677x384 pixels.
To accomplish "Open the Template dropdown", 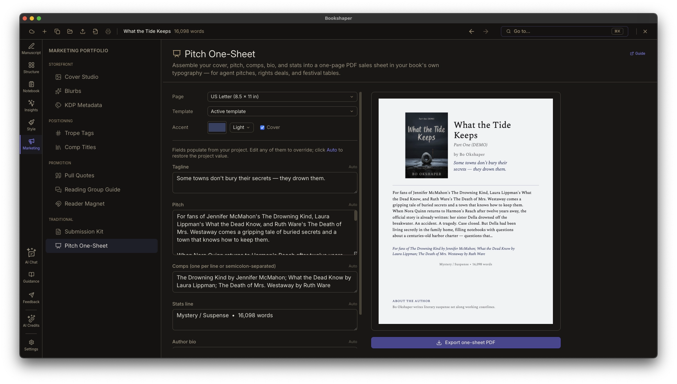I will point(282,111).
